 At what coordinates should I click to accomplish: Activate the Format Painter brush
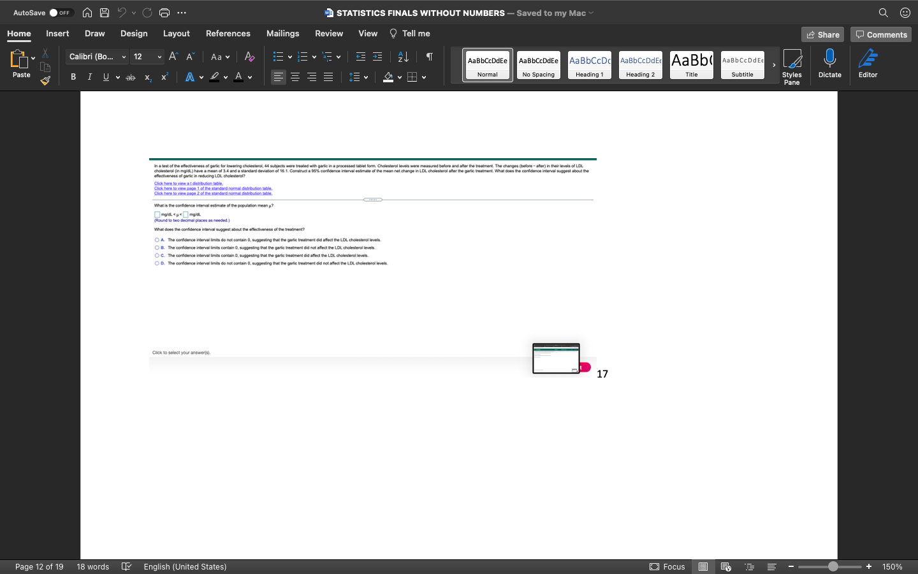click(45, 81)
